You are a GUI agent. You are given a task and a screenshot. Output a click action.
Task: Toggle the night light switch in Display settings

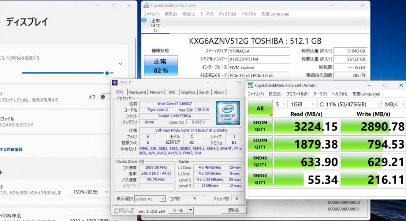[x=105, y=97]
